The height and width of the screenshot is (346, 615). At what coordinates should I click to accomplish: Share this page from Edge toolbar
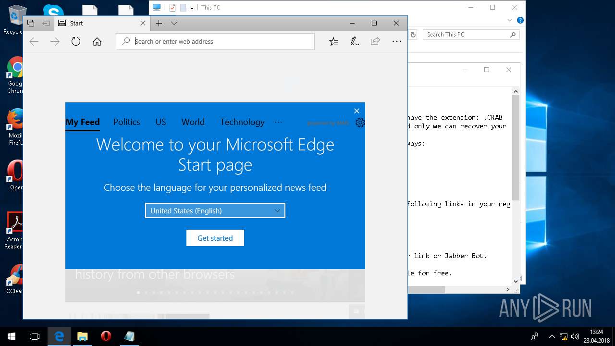pos(375,41)
